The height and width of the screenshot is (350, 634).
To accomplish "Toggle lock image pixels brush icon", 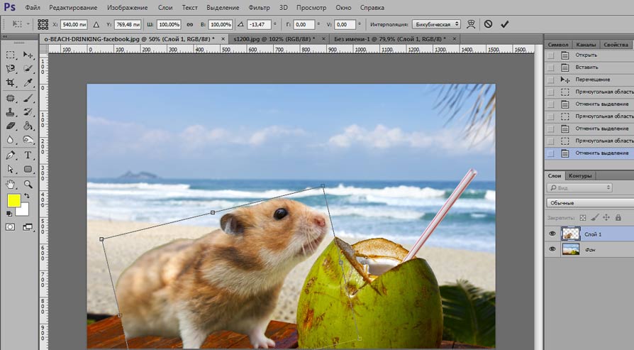I will [594, 218].
